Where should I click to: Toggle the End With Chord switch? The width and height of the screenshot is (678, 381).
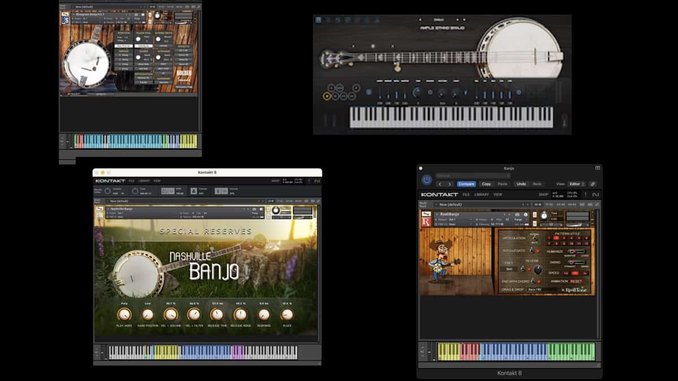(x=533, y=282)
